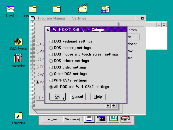
Task: Click the shredder icon on LaunchPad
Action: [126, 119]
